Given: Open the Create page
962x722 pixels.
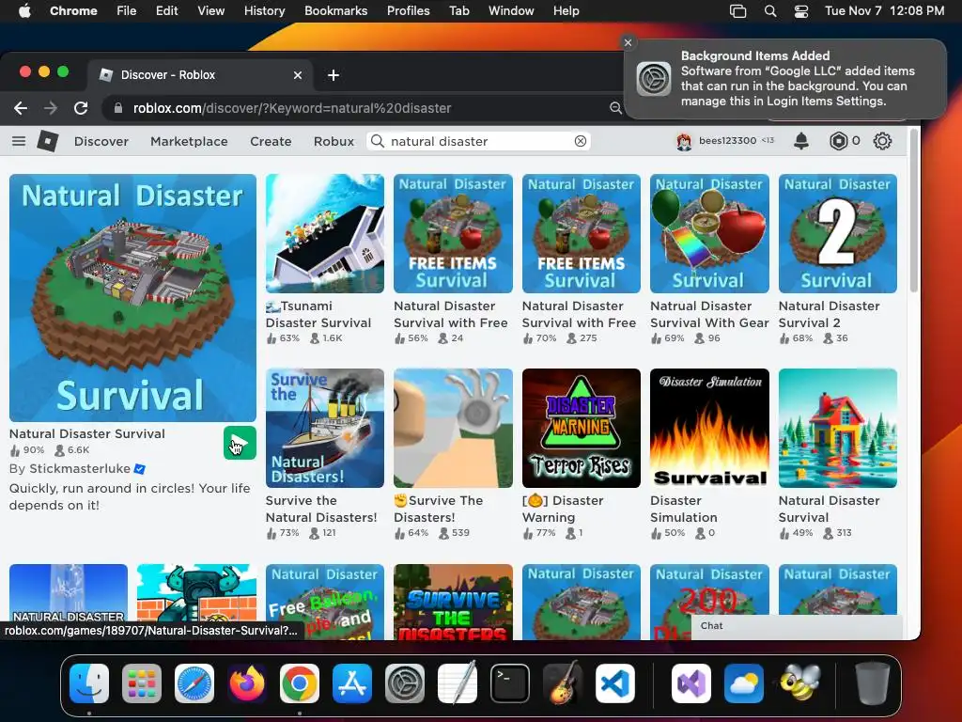Looking at the screenshot, I should point(271,141).
